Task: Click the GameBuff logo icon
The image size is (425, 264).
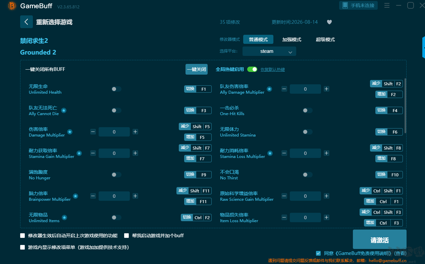Action: pyautogui.click(x=12, y=6)
